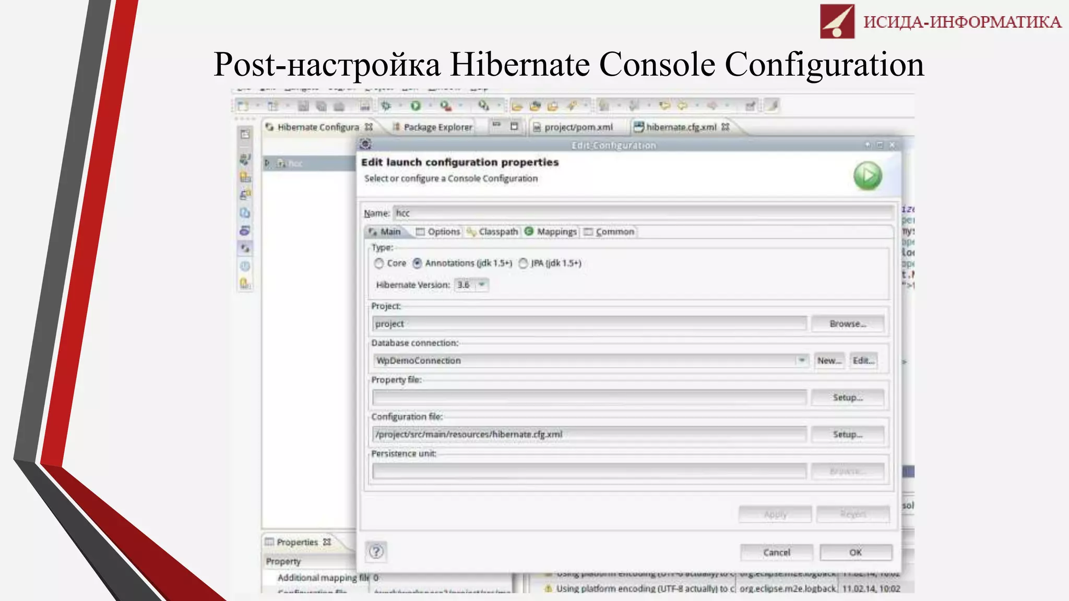Open the Package Explorer view tab
This screenshot has height=601, width=1069.
coord(432,127)
